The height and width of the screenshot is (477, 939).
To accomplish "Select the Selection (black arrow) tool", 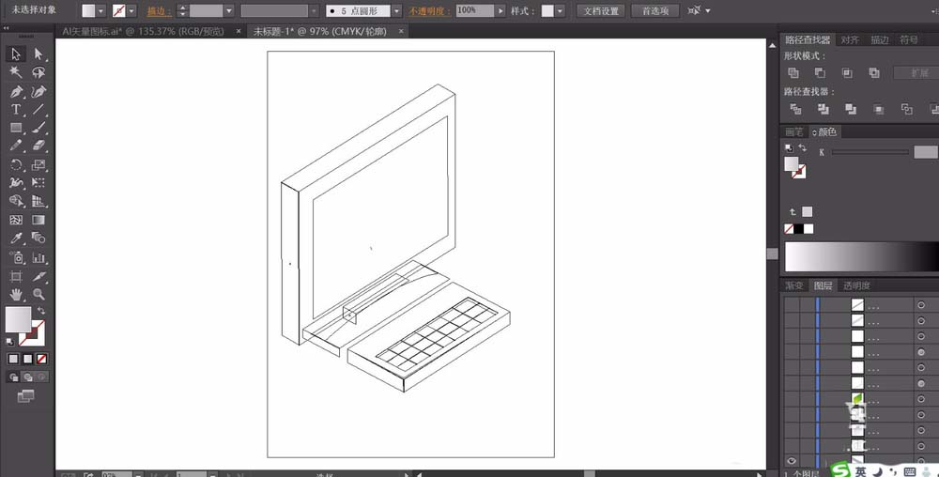I will click(x=16, y=54).
